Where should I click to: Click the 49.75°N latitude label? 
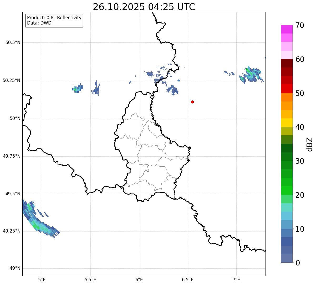coord(11,156)
